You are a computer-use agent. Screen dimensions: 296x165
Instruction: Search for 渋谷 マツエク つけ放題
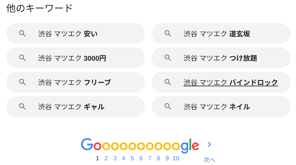[x=220, y=58]
